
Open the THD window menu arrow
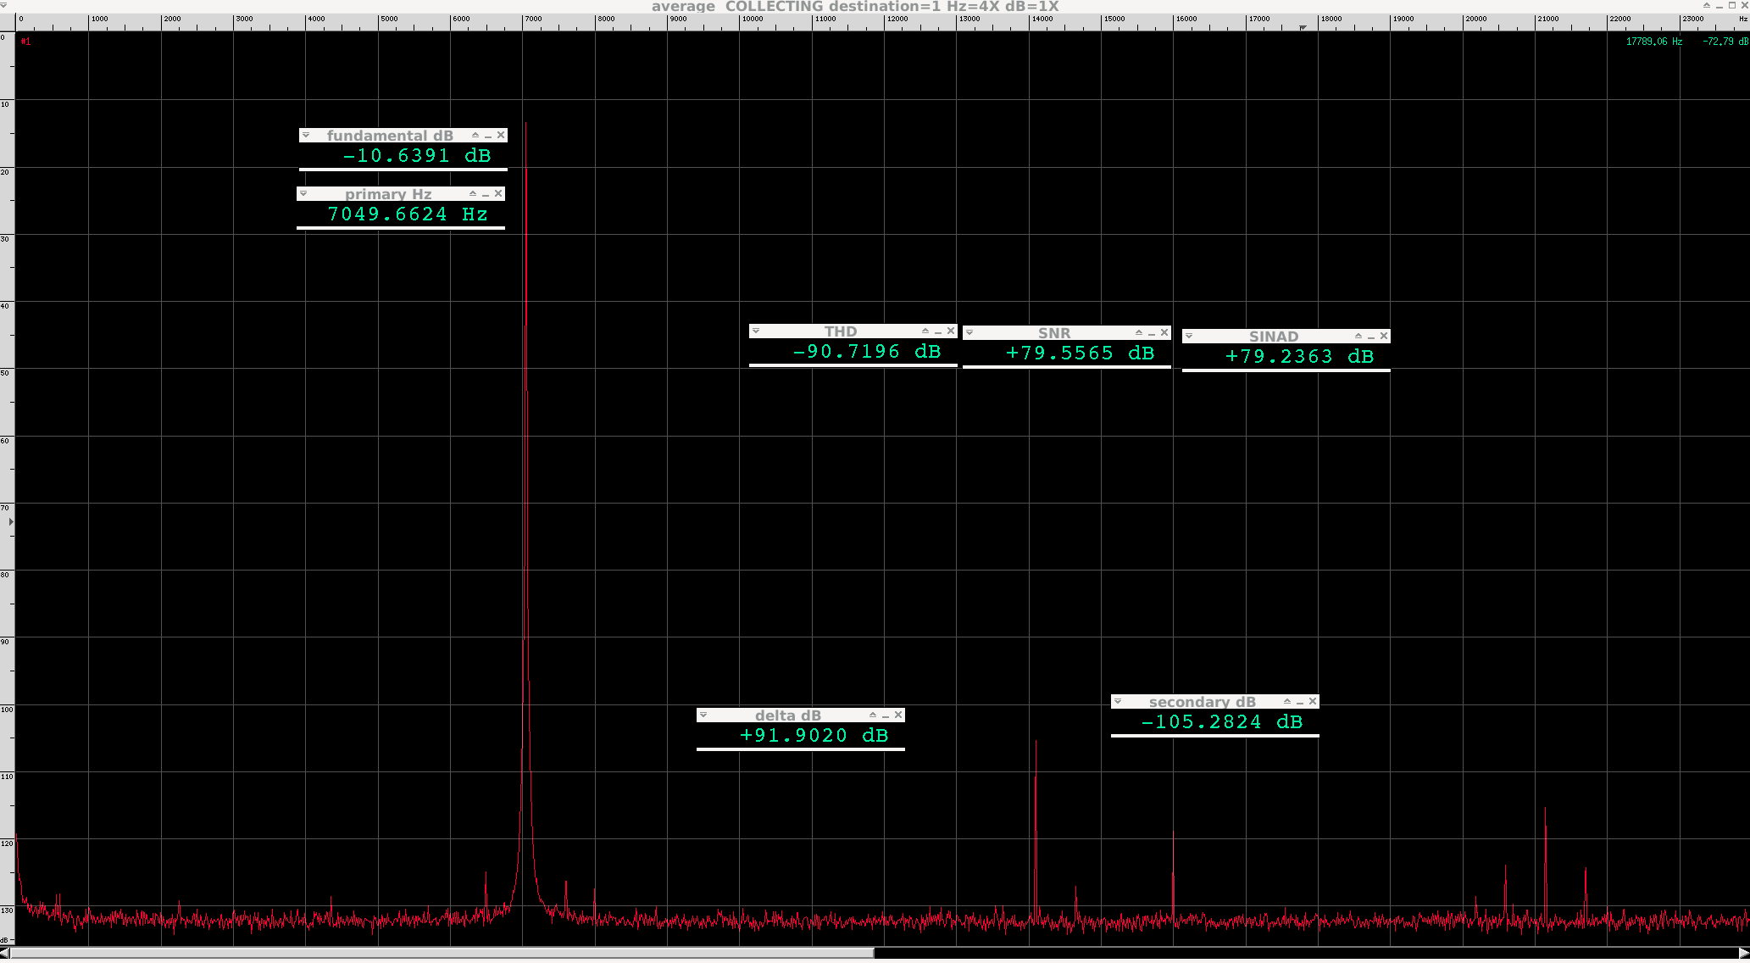point(756,331)
